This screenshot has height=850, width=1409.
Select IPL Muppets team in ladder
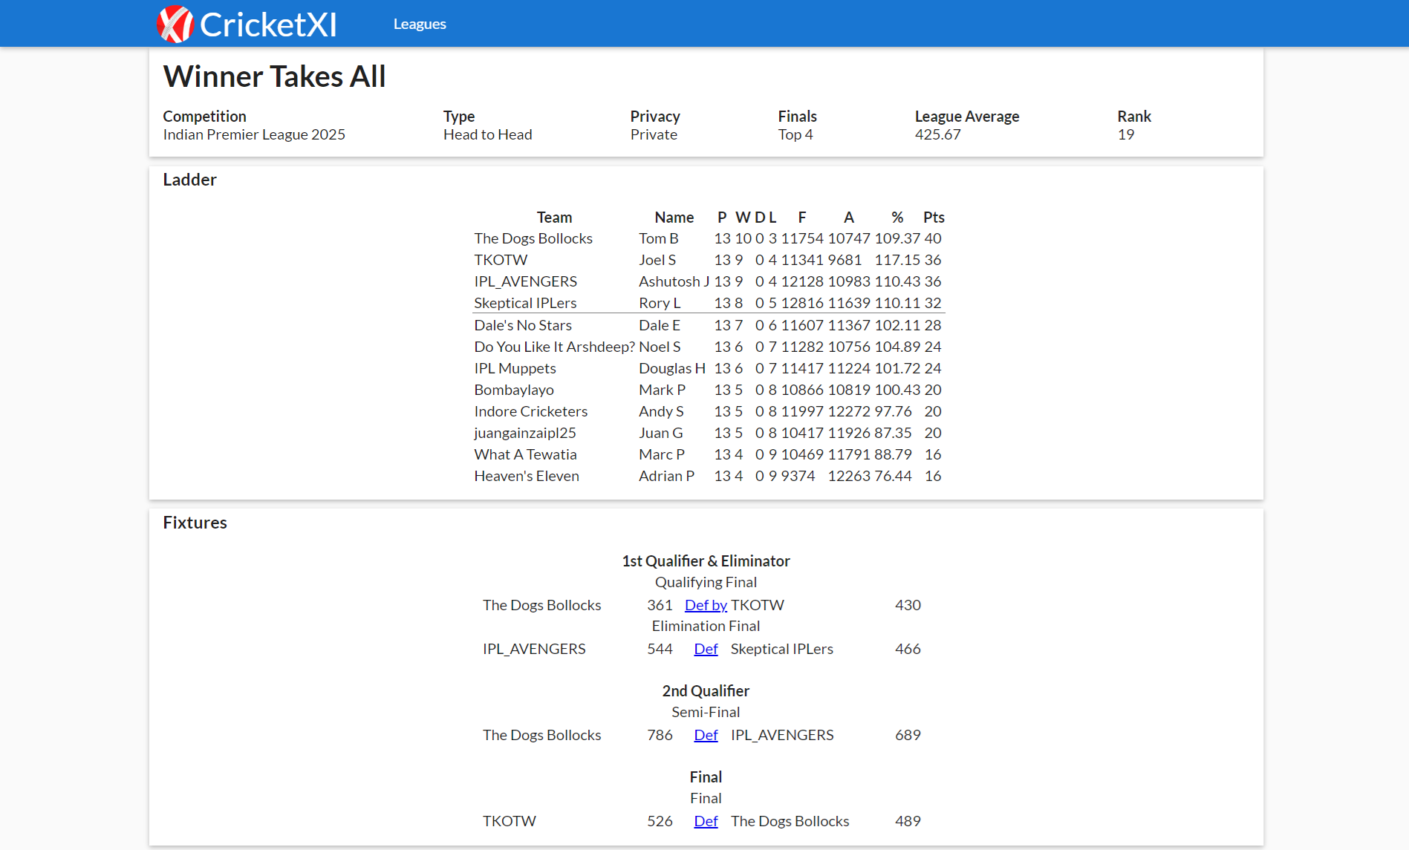click(x=515, y=368)
